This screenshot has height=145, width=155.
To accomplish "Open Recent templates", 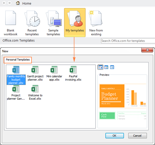I will coord(32,23).
